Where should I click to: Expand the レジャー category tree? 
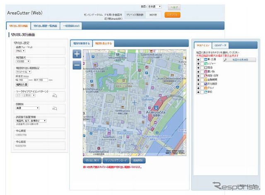[198, 63]
